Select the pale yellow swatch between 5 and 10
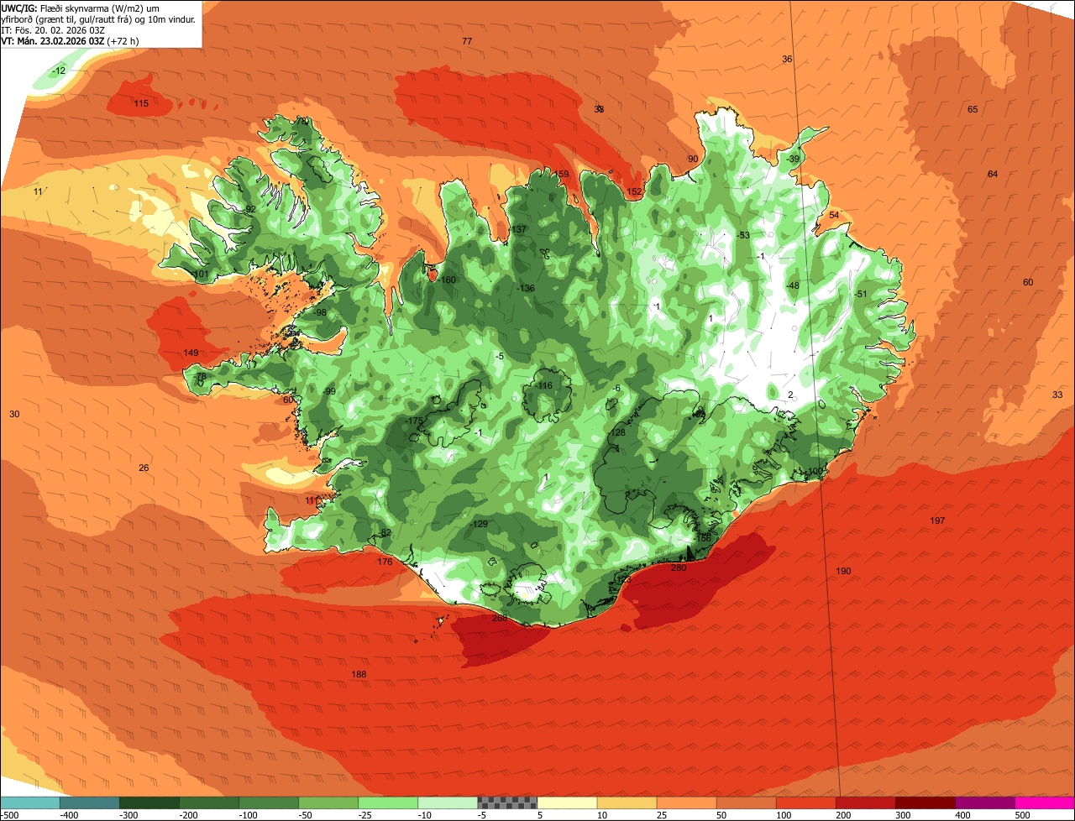 (567, 803)
